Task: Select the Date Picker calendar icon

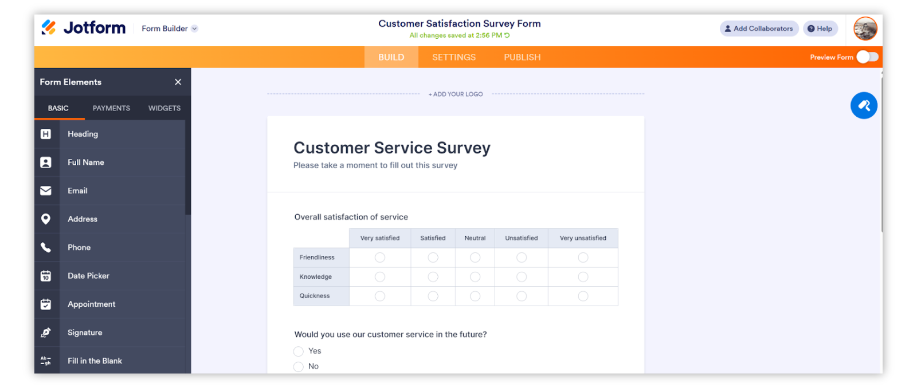Action: [46, 276]
